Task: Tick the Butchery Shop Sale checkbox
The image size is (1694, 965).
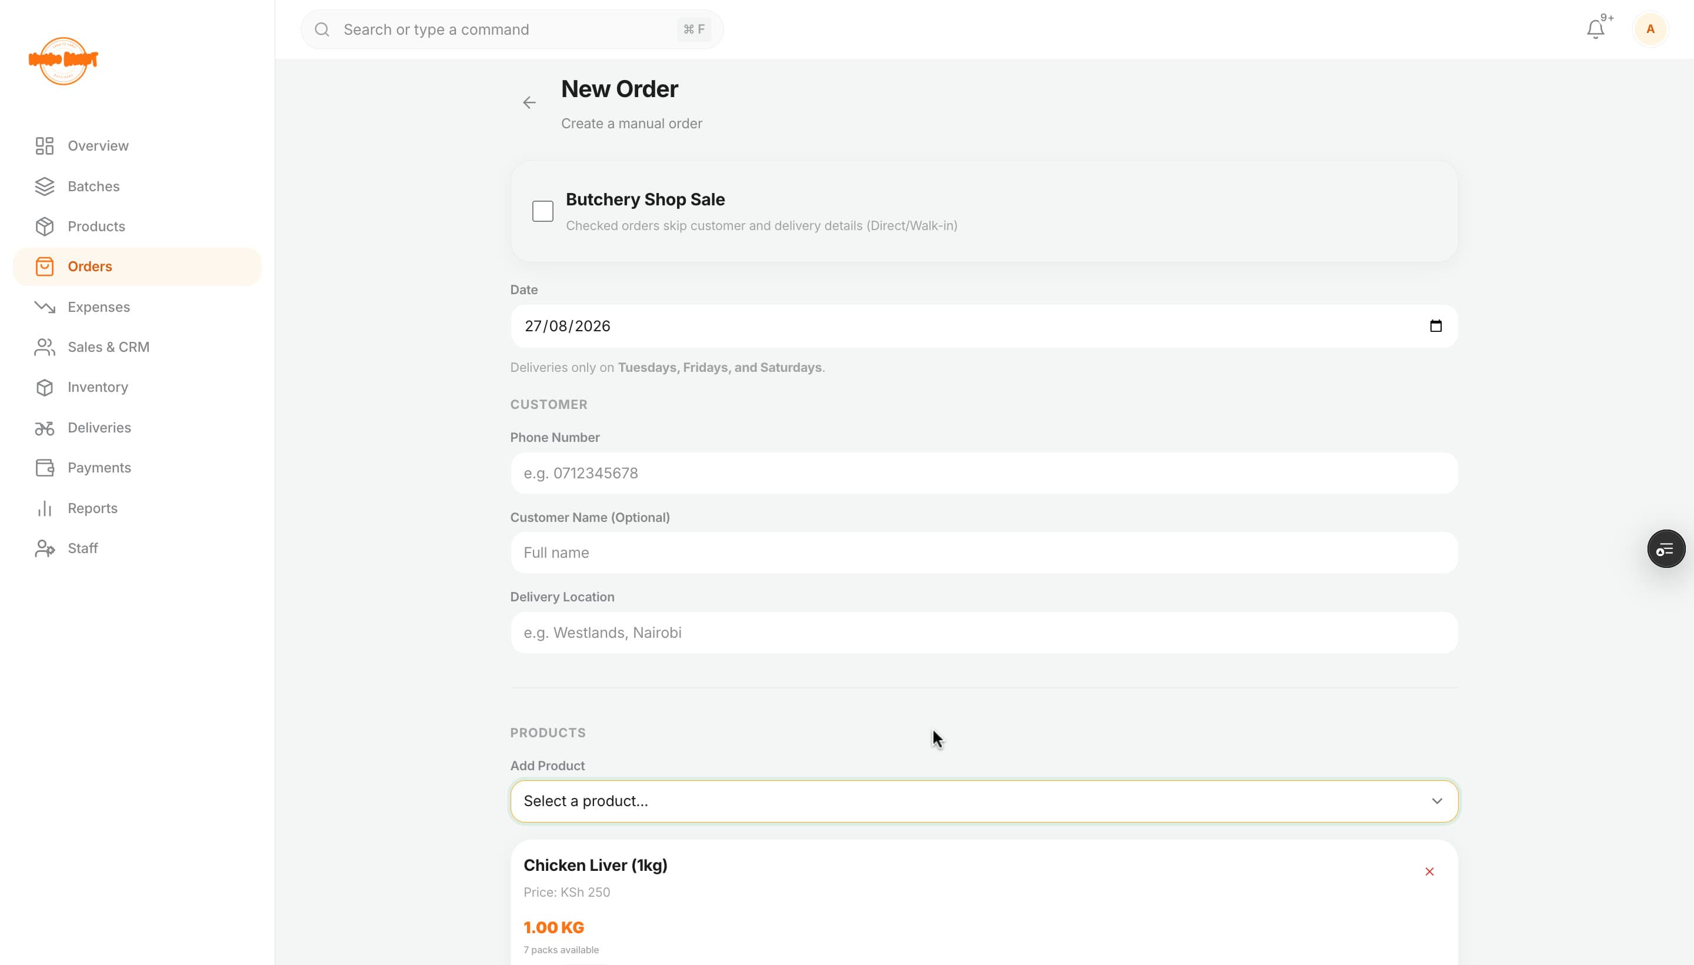Action: point(542,211)
